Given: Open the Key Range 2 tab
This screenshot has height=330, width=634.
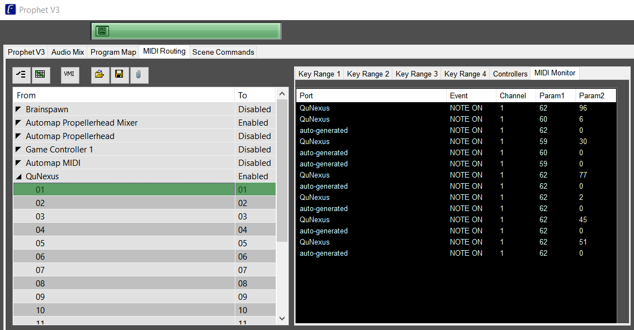Looking at the screenshot, I should pyautogui.click(x=368, y=74).
